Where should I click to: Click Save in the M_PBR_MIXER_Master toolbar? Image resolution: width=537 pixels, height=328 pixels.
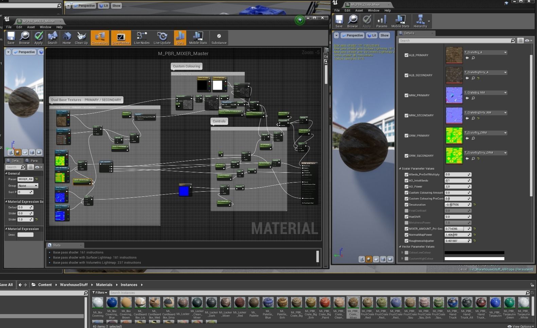tap(11, 38)
